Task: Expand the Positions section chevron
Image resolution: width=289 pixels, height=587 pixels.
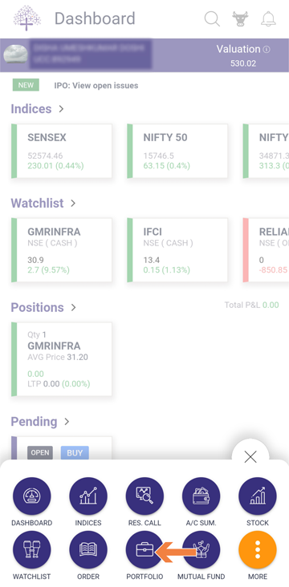Action: (74, 307)
